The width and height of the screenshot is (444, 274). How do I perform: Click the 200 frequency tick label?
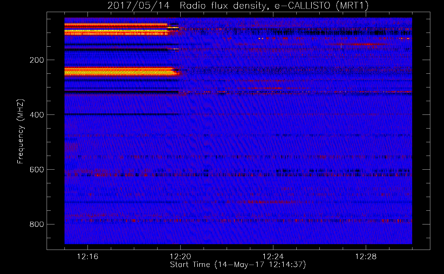pyautogui.click(x=37, y=60)
